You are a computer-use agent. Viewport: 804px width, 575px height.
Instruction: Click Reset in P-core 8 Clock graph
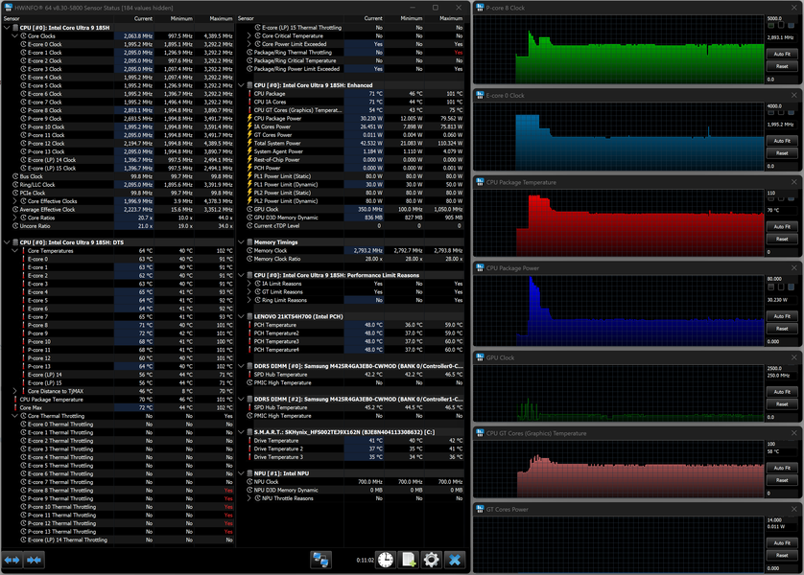click(782, 66)
